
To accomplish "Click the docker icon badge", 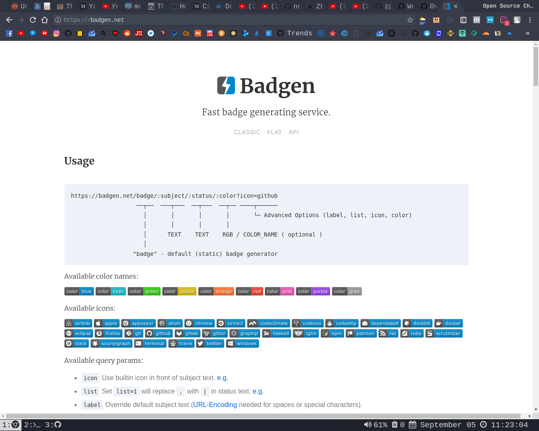I will click(x=449, y=323).
